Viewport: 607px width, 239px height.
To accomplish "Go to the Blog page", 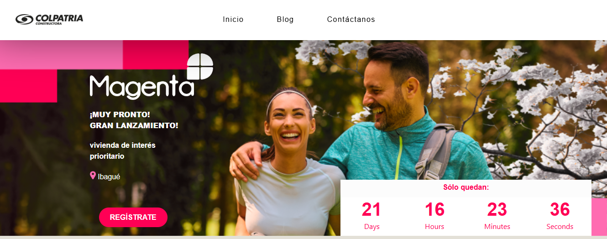I will click(x=285, y=20).
